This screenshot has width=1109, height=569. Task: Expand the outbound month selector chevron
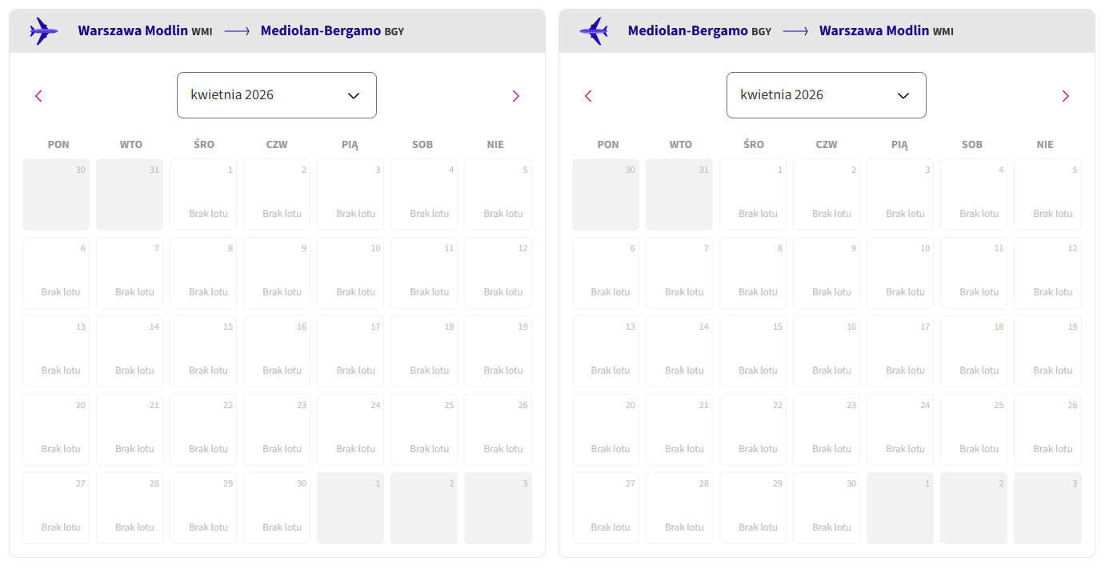[354, 96]
